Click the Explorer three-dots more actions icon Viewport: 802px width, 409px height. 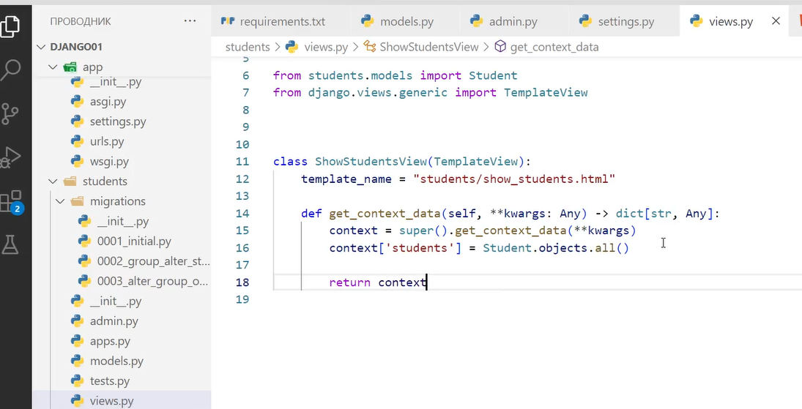pyautogui.click(x=190, y=21)
